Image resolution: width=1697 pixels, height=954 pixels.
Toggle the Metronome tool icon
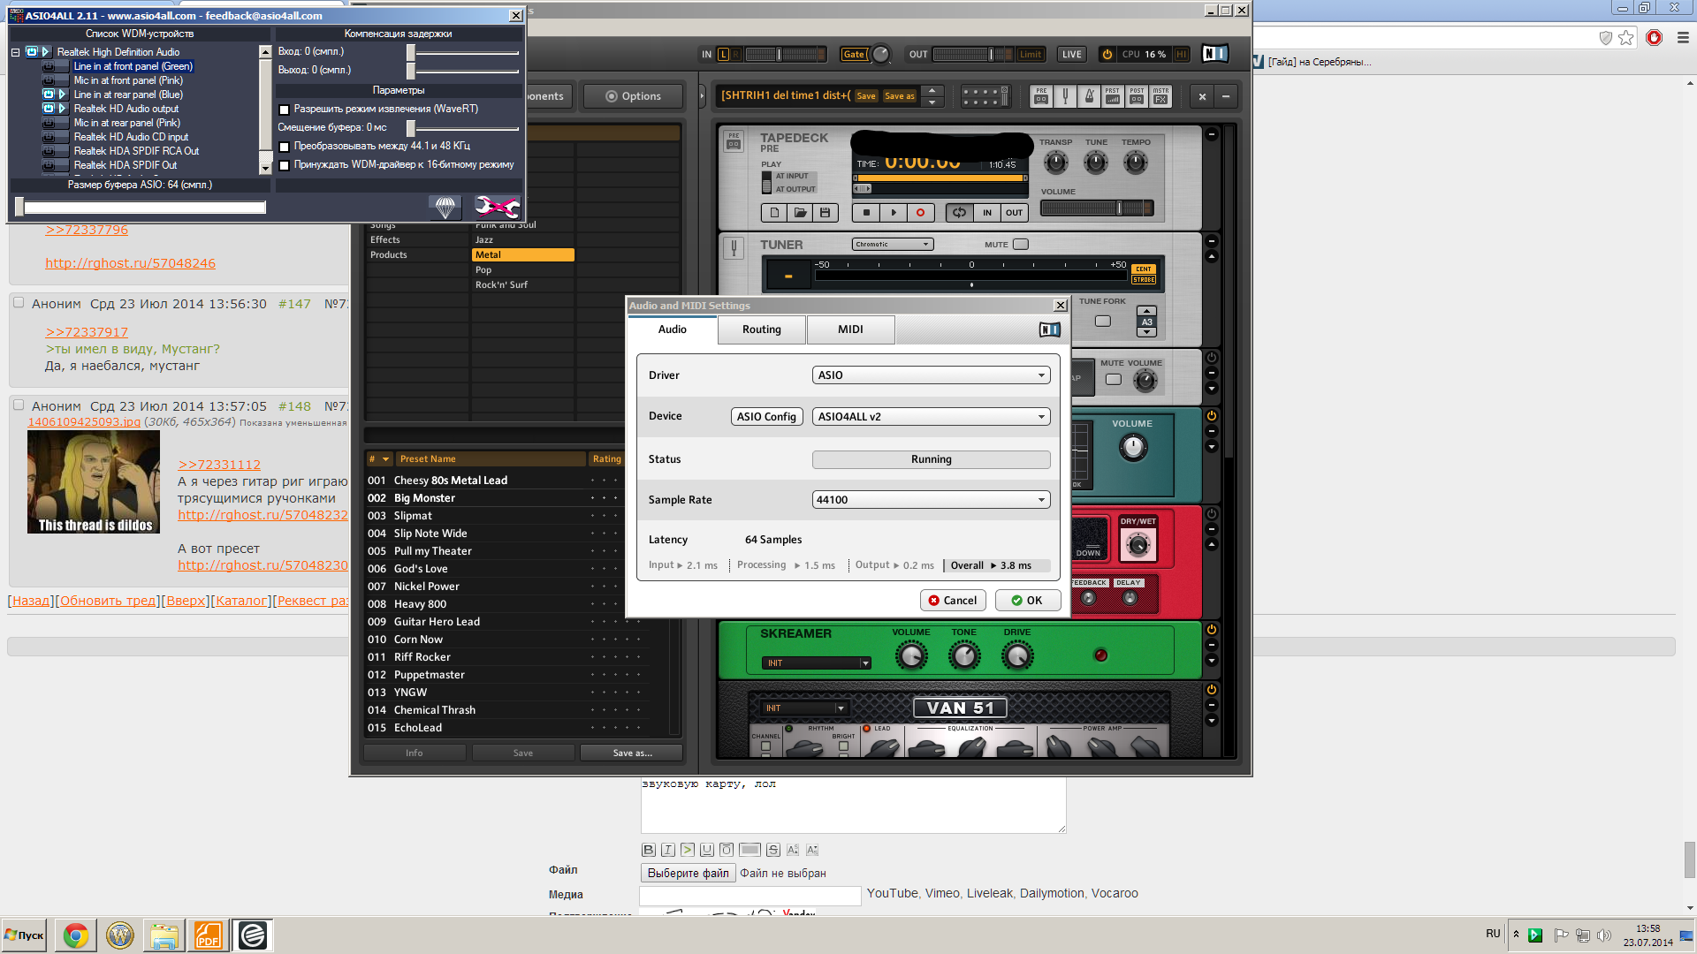click(1089, 95)
